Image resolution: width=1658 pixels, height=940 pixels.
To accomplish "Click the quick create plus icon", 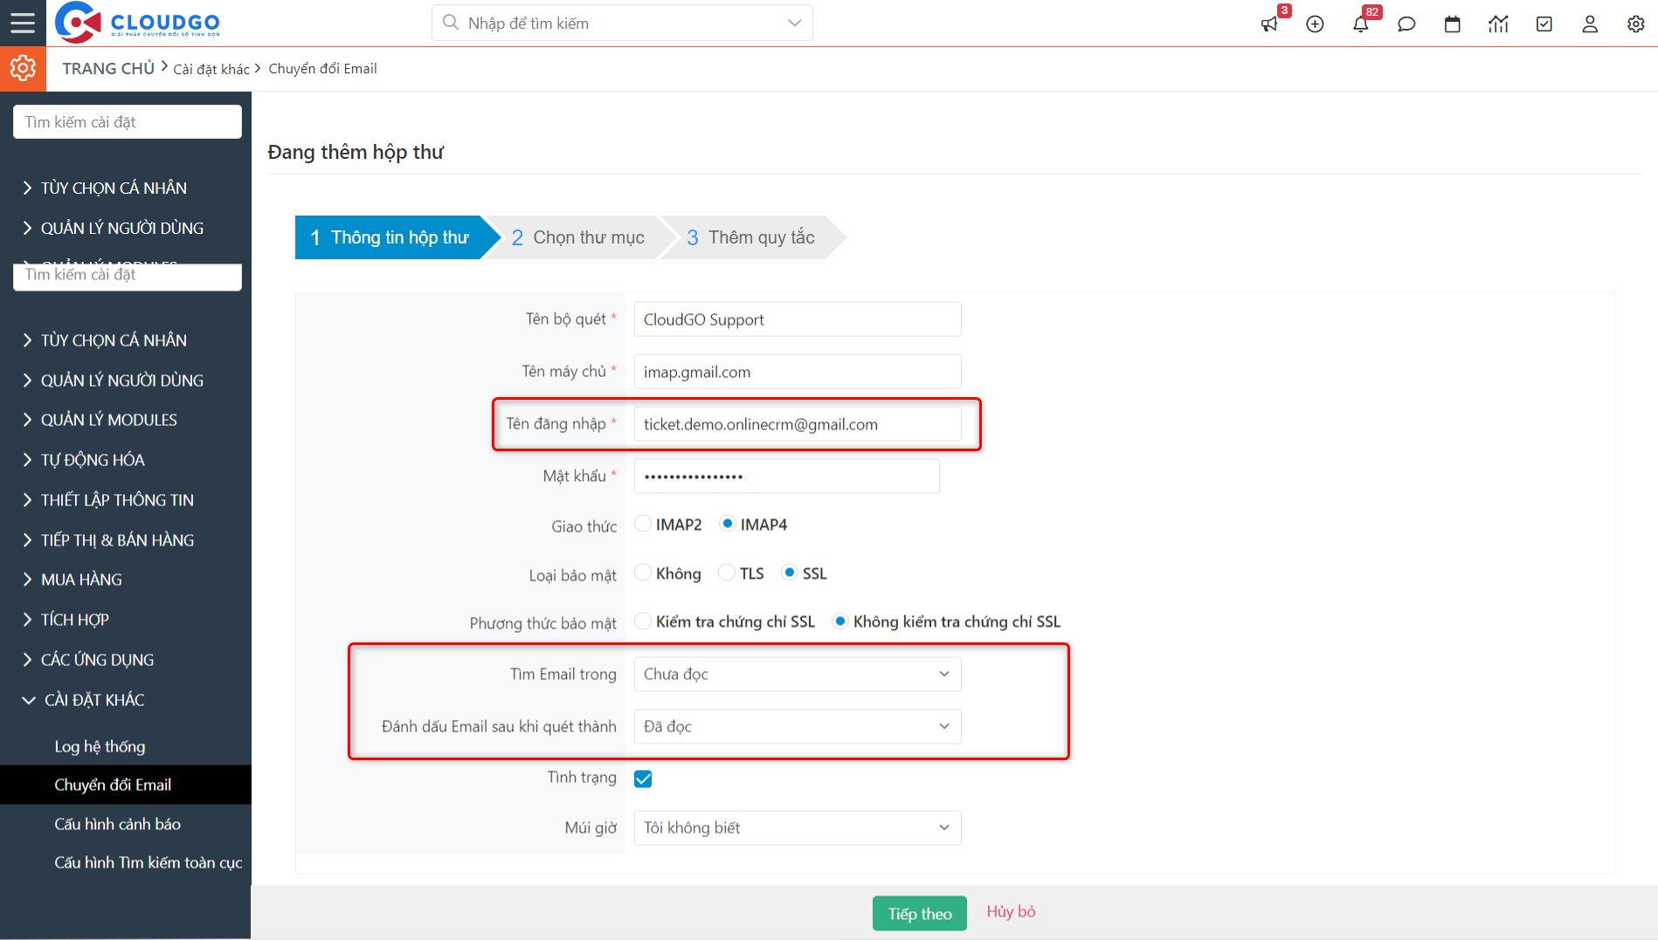I will coord(1315,24).
